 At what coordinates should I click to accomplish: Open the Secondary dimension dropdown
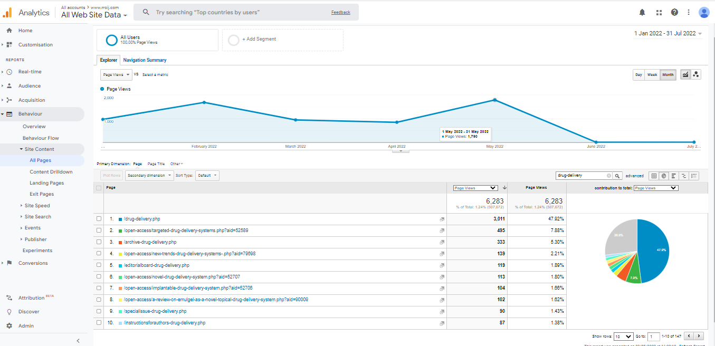(149, 176)
